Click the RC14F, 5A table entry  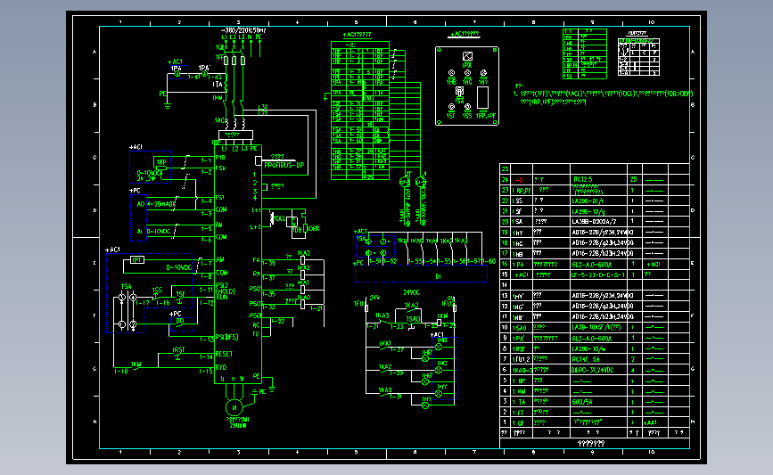pos(586,359)
